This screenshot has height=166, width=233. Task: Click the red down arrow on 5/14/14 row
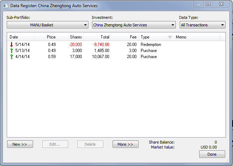11,45
